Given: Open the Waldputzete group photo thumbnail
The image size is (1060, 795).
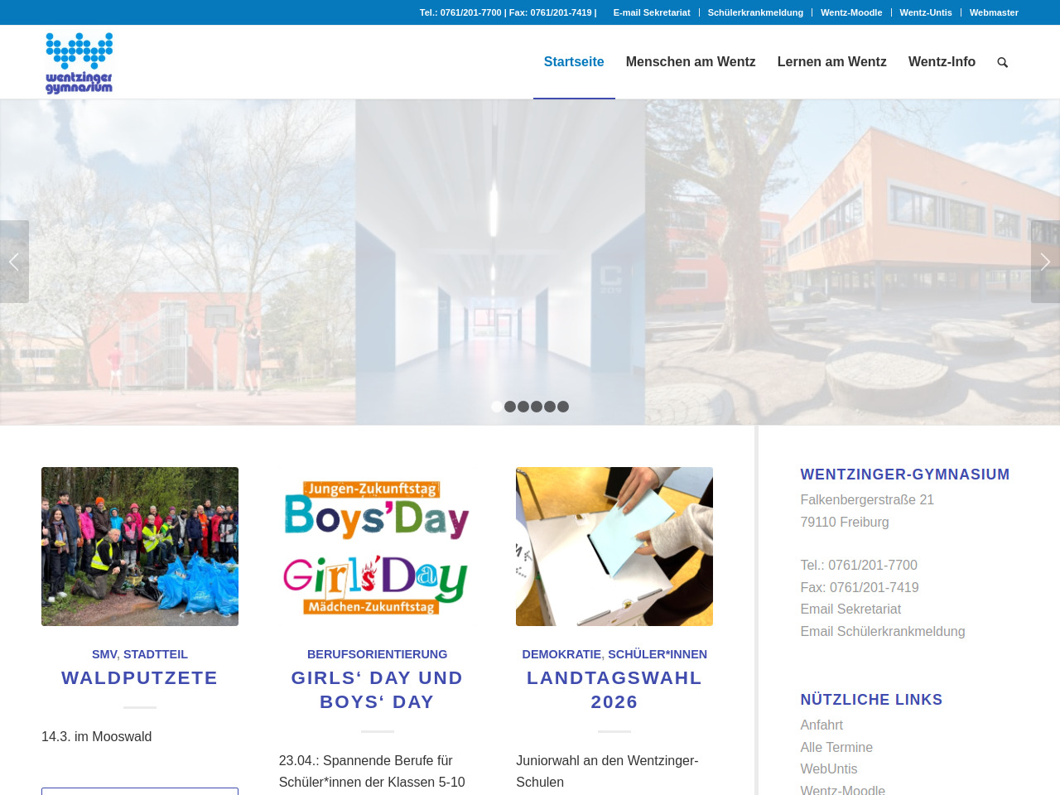Looking at the screenshot, I should click(x=140, y=547).
